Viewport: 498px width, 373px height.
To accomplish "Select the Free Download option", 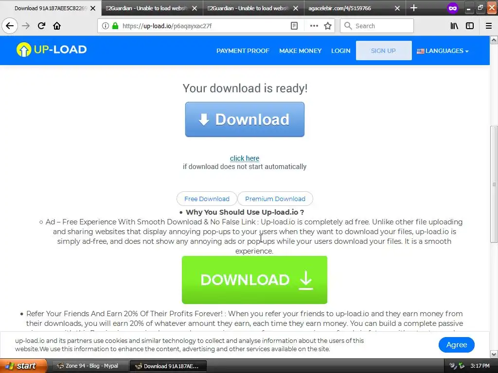I will tap(207, 199).
